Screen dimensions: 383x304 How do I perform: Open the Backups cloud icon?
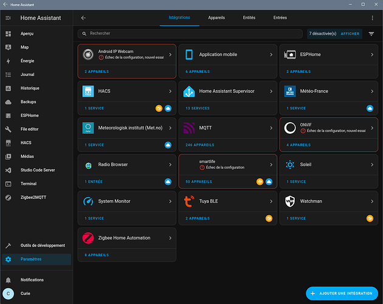pyautogui.click(x=9, y=102)
